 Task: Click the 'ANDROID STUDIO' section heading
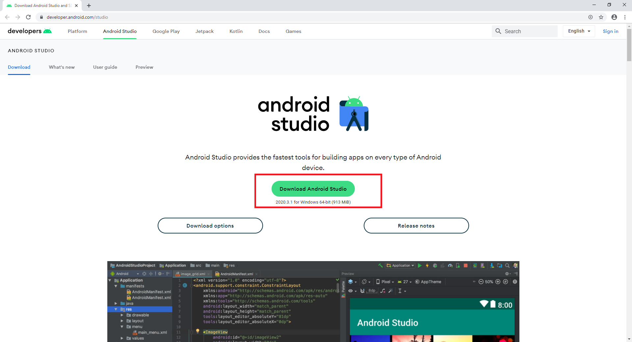click(31, 51)
